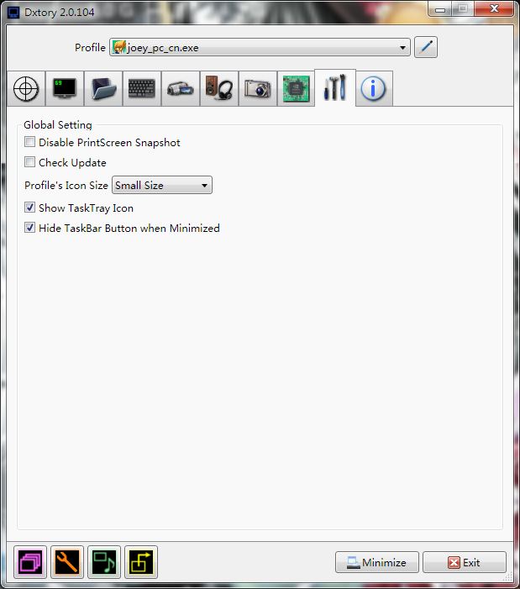Viewport: 520px width, 589px height.
Task: Click the orange wrench icon
Action: [x=67, y=562]
